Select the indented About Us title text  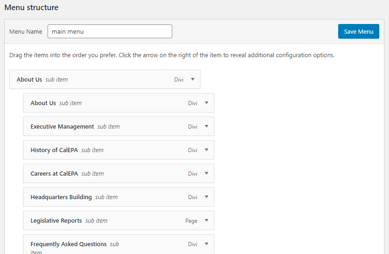coord(43,103)
